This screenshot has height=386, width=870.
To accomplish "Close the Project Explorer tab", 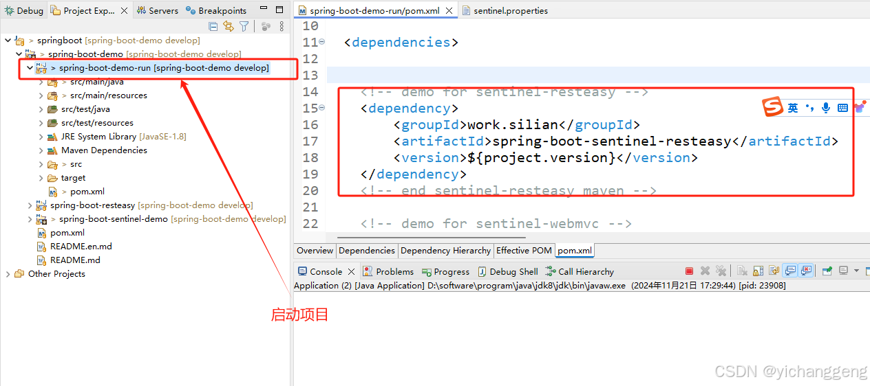I will pos(124,11).
